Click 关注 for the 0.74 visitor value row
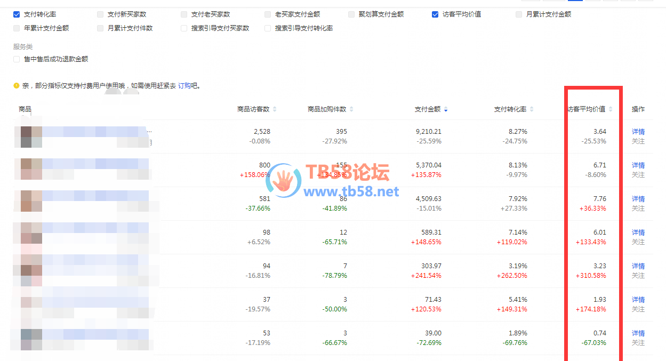The height and width of the screenshot is (361, 666). tap(638, 343)
